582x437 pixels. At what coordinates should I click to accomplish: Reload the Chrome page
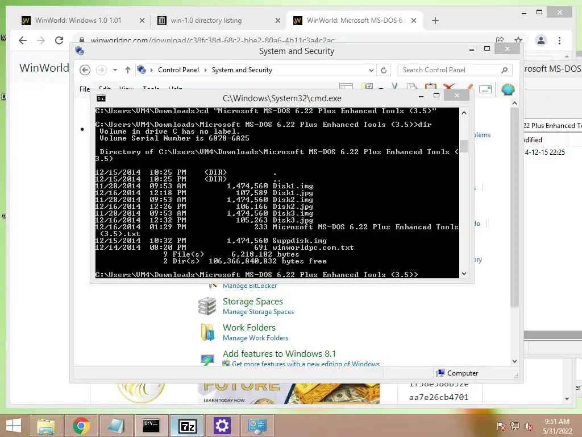click(x=59, y=40)
